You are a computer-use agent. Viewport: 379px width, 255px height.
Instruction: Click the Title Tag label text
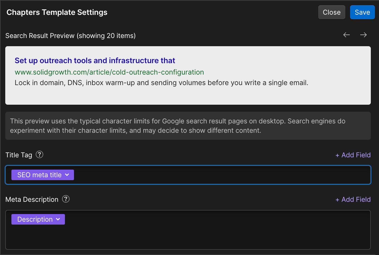[x=19, y=155]
